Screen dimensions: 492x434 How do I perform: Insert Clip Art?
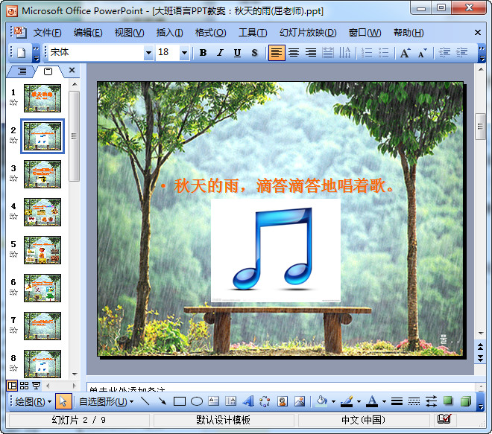pyautogui.click(x=283, y=401)
